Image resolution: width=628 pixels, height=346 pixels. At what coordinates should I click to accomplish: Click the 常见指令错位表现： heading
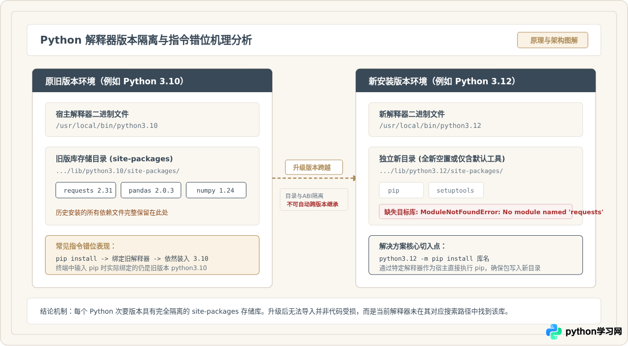(86, 246)
